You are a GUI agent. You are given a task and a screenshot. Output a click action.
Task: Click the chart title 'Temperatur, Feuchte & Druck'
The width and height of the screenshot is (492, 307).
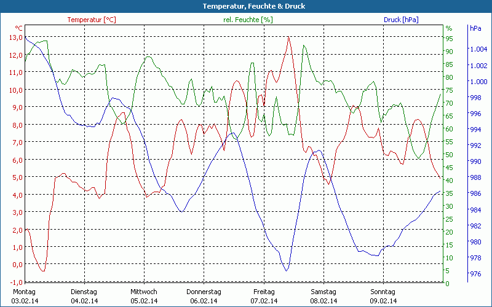(245, 6)
